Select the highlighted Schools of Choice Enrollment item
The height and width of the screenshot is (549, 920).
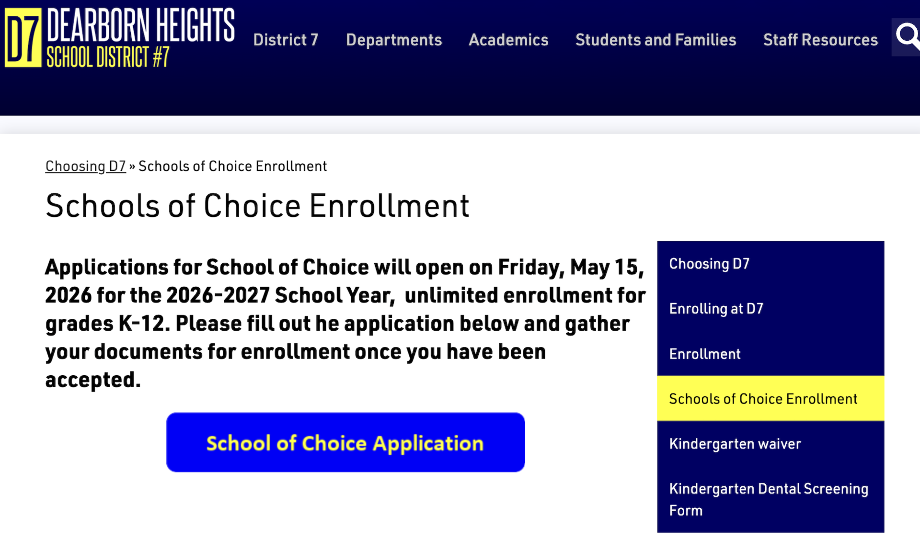point(763,398)
